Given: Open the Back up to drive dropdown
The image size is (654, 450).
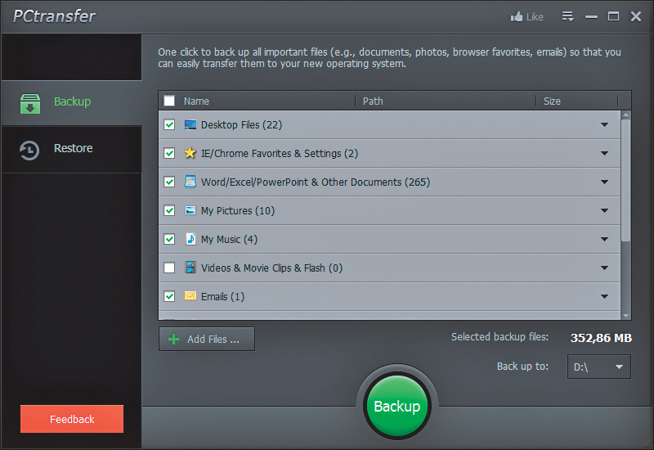Looking at the screenshot, I should [599, 367].
